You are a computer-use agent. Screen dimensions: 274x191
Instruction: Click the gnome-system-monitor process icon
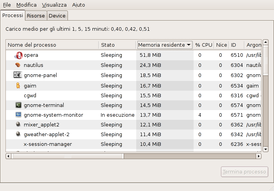pos(18,115)
